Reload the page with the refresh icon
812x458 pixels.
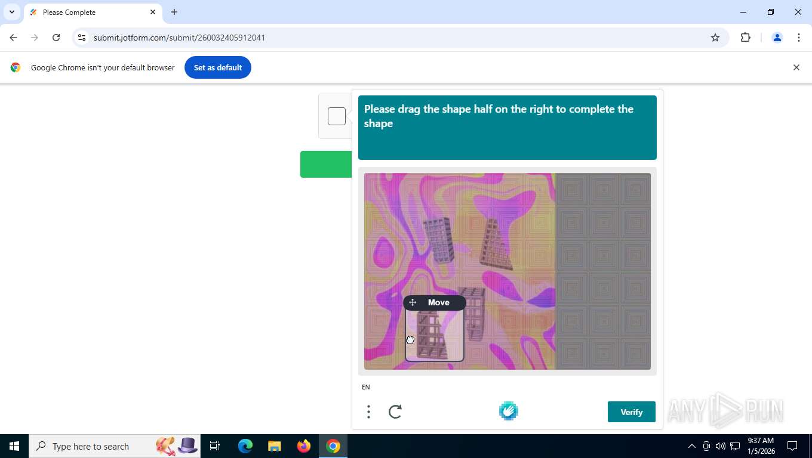(x=56, y=38)
